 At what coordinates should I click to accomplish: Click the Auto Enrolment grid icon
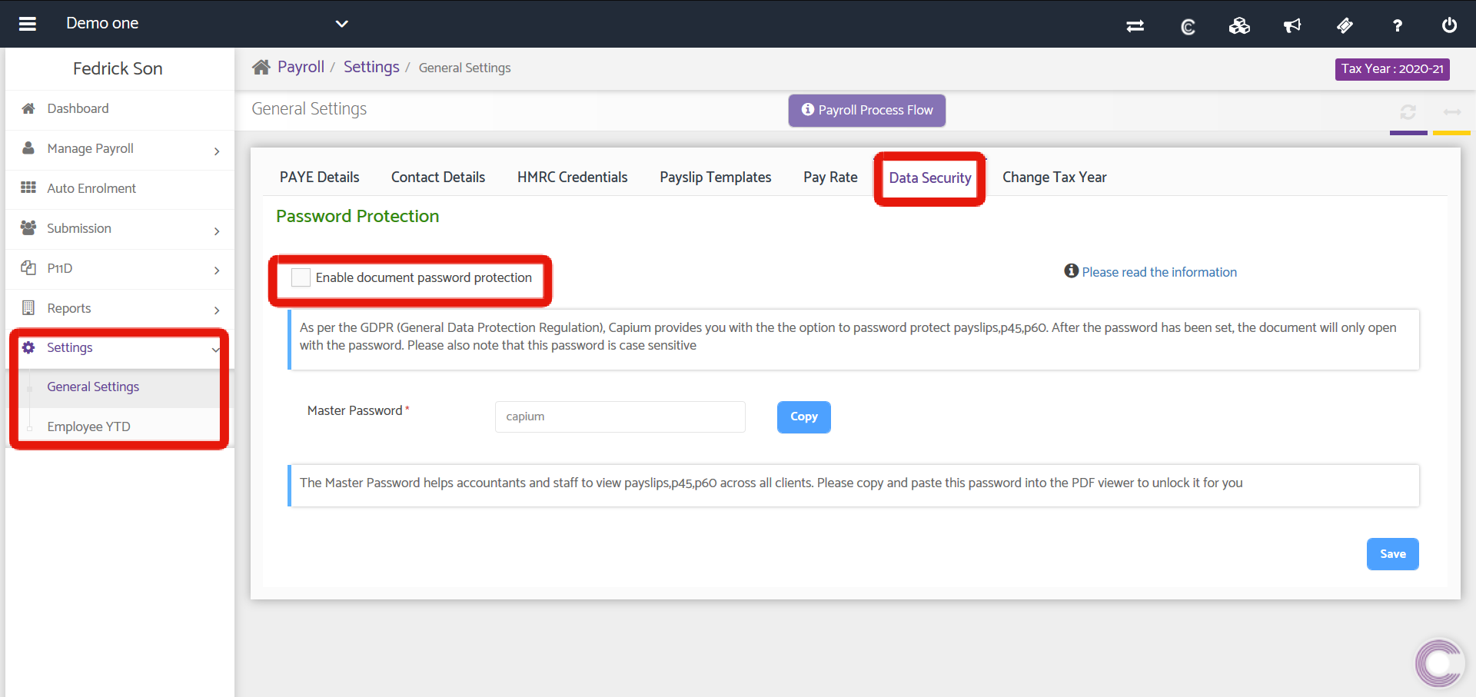(28, 188)
